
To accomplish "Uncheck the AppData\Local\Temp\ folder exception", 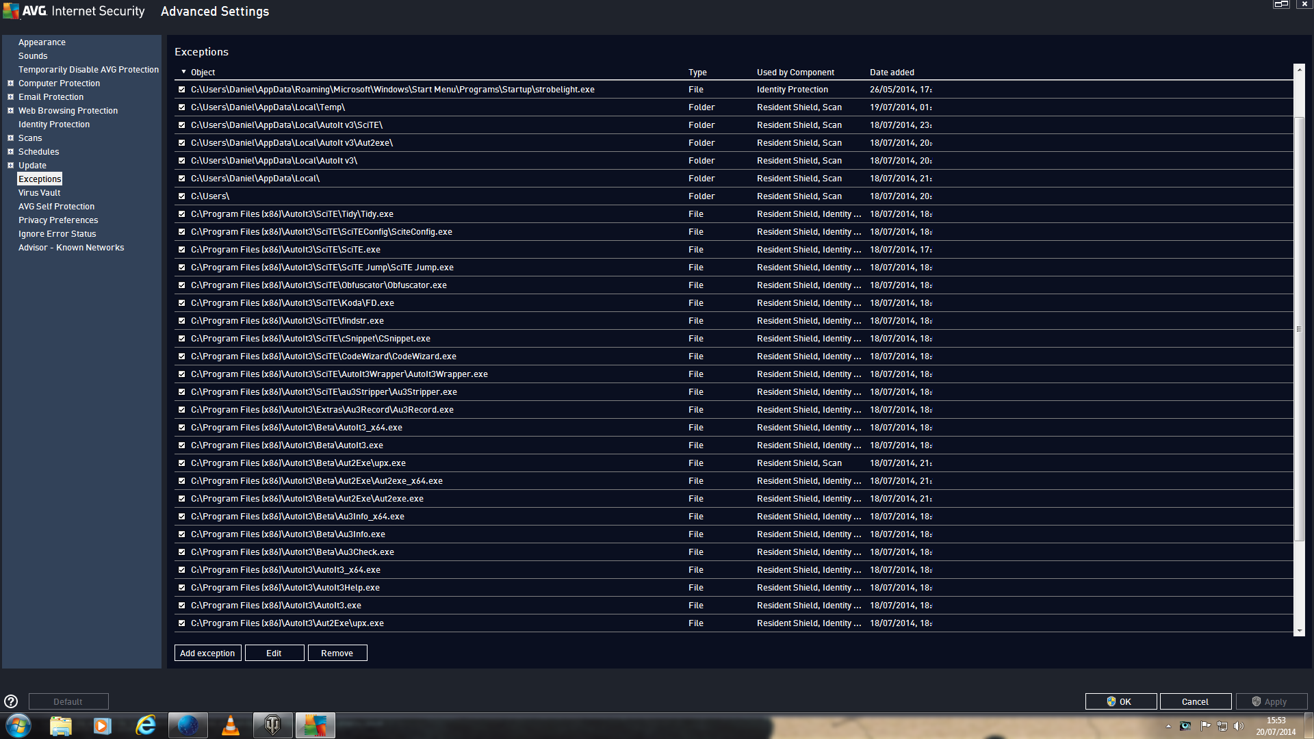I will (x=182, y=107).
